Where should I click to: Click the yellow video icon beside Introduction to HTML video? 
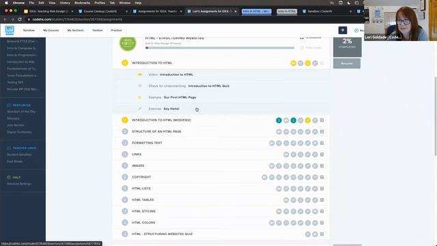(140, 74)
